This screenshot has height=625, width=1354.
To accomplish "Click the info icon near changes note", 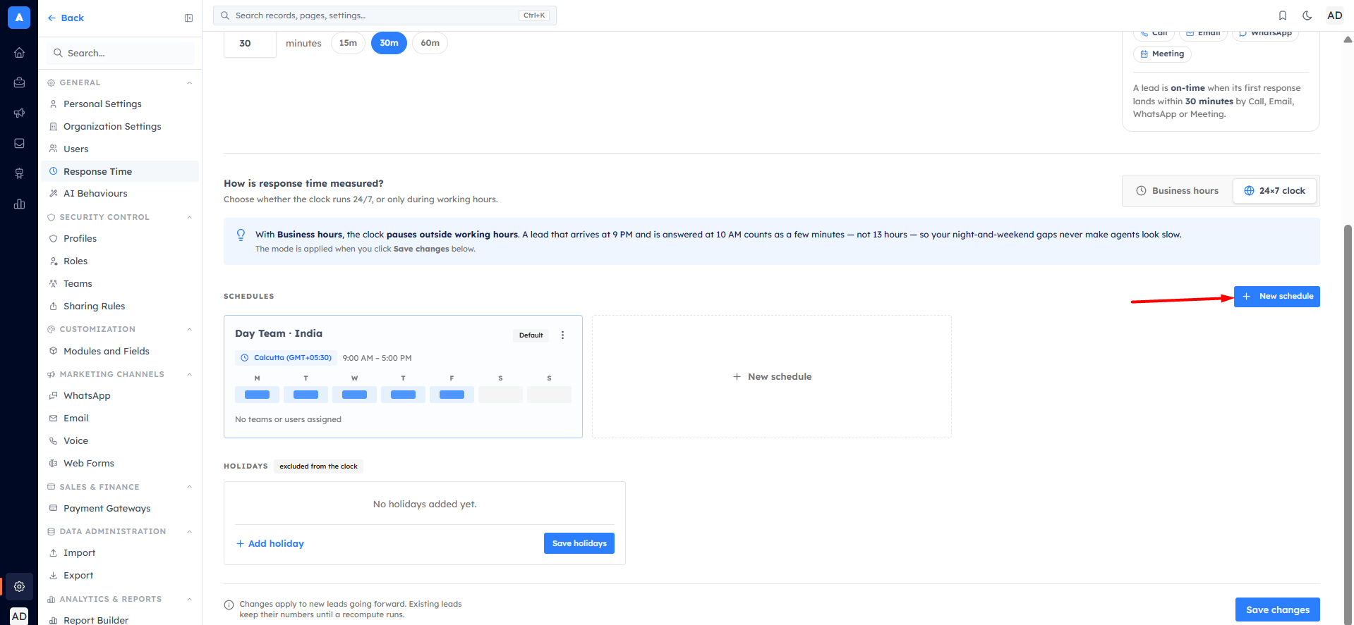I will [229, 605].
